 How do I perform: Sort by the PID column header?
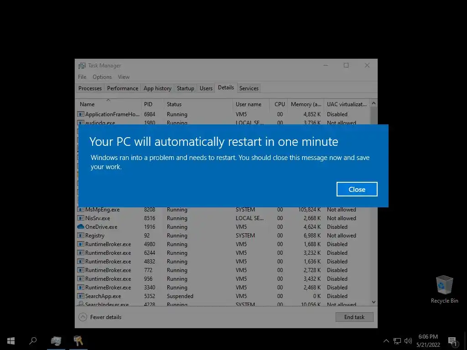152,104
